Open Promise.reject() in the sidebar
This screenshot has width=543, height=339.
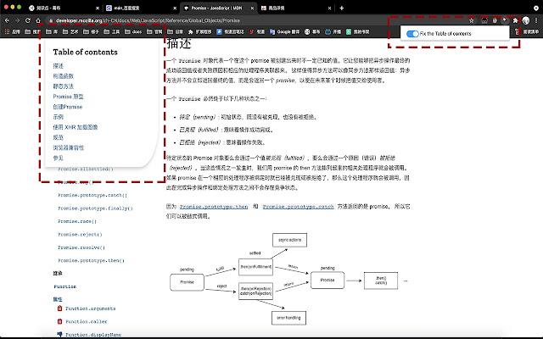pos(80,235)
